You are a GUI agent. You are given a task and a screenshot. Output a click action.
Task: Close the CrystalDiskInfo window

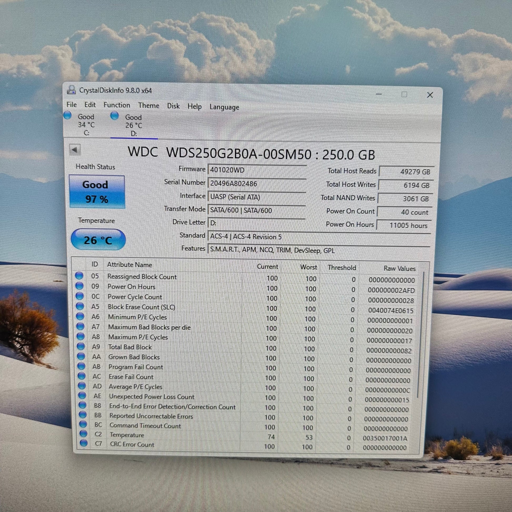[430, 95]
